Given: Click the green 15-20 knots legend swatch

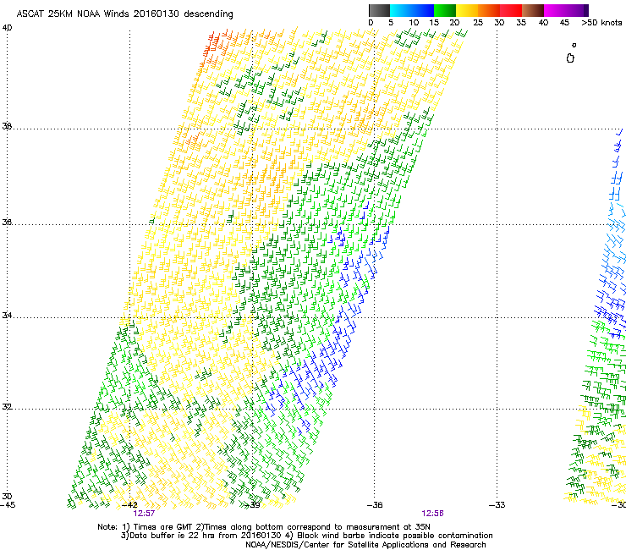Looking at the screenshot, I should [x=445, y=10].
